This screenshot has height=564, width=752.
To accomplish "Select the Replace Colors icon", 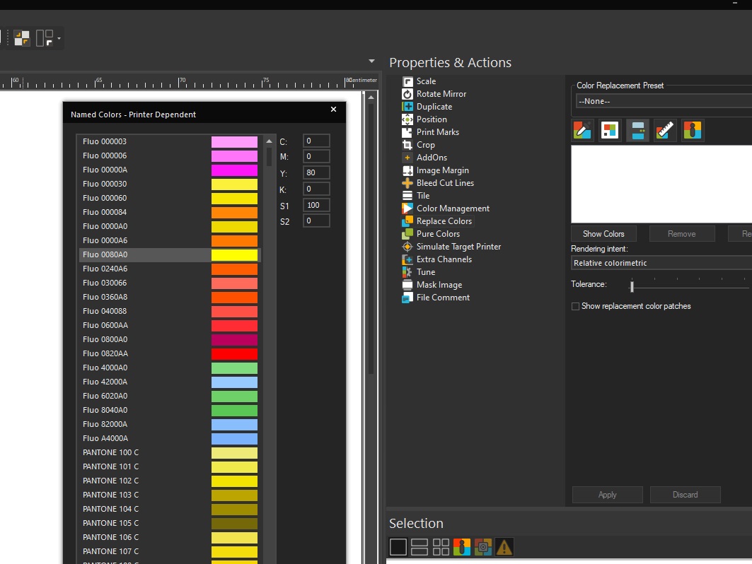I will pyautogui.click(x=407, y=221).
